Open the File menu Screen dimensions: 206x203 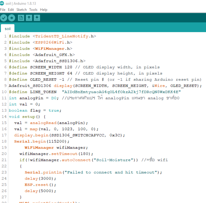tap(3, 10)
